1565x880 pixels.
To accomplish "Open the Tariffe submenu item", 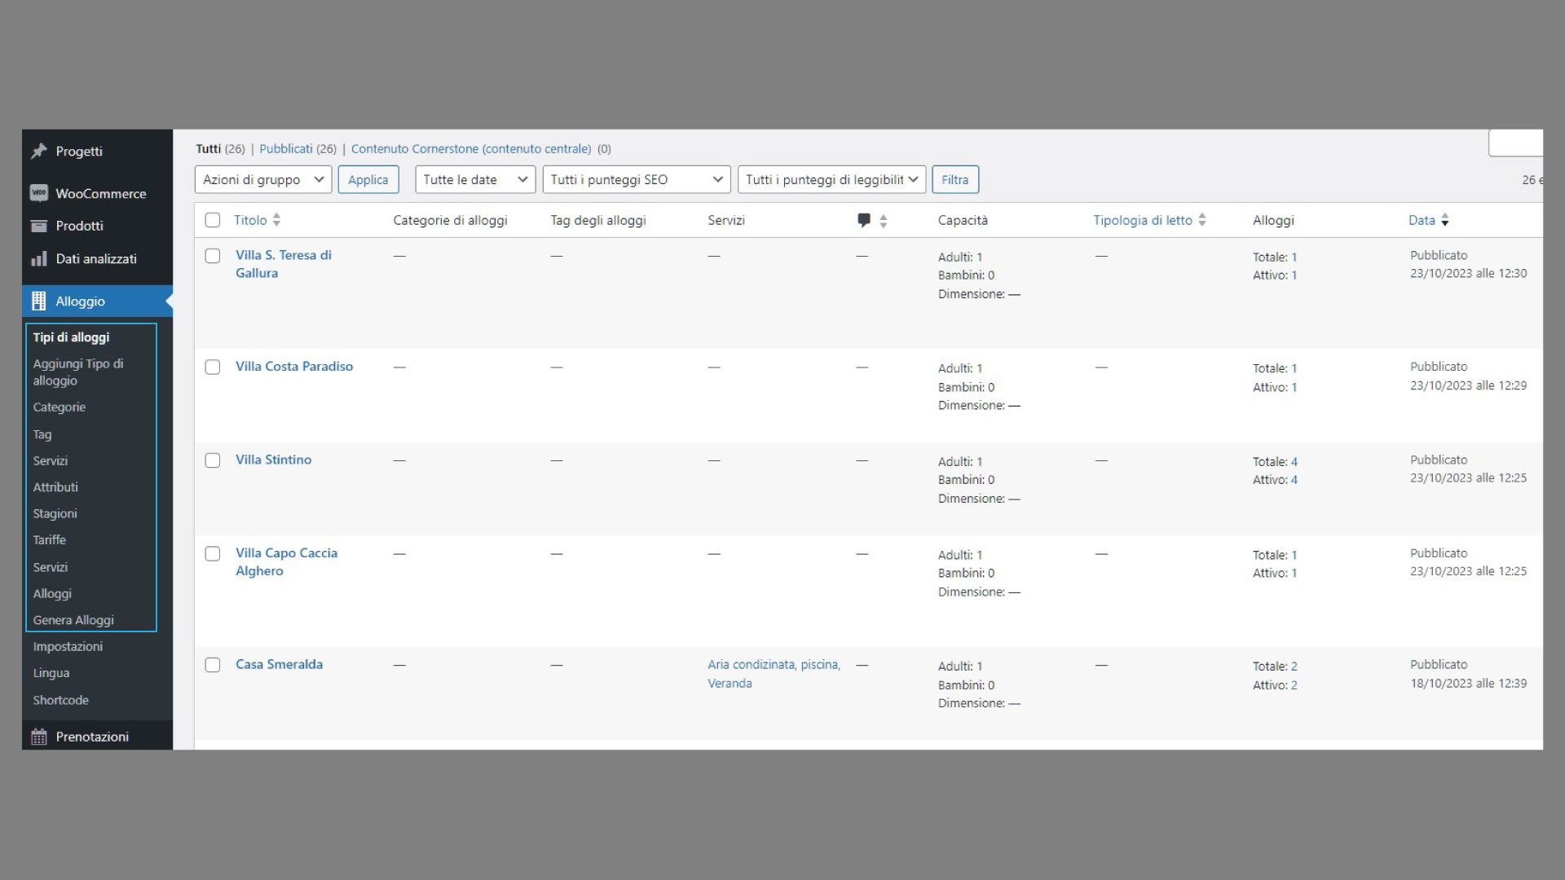I will click(50, 540).
